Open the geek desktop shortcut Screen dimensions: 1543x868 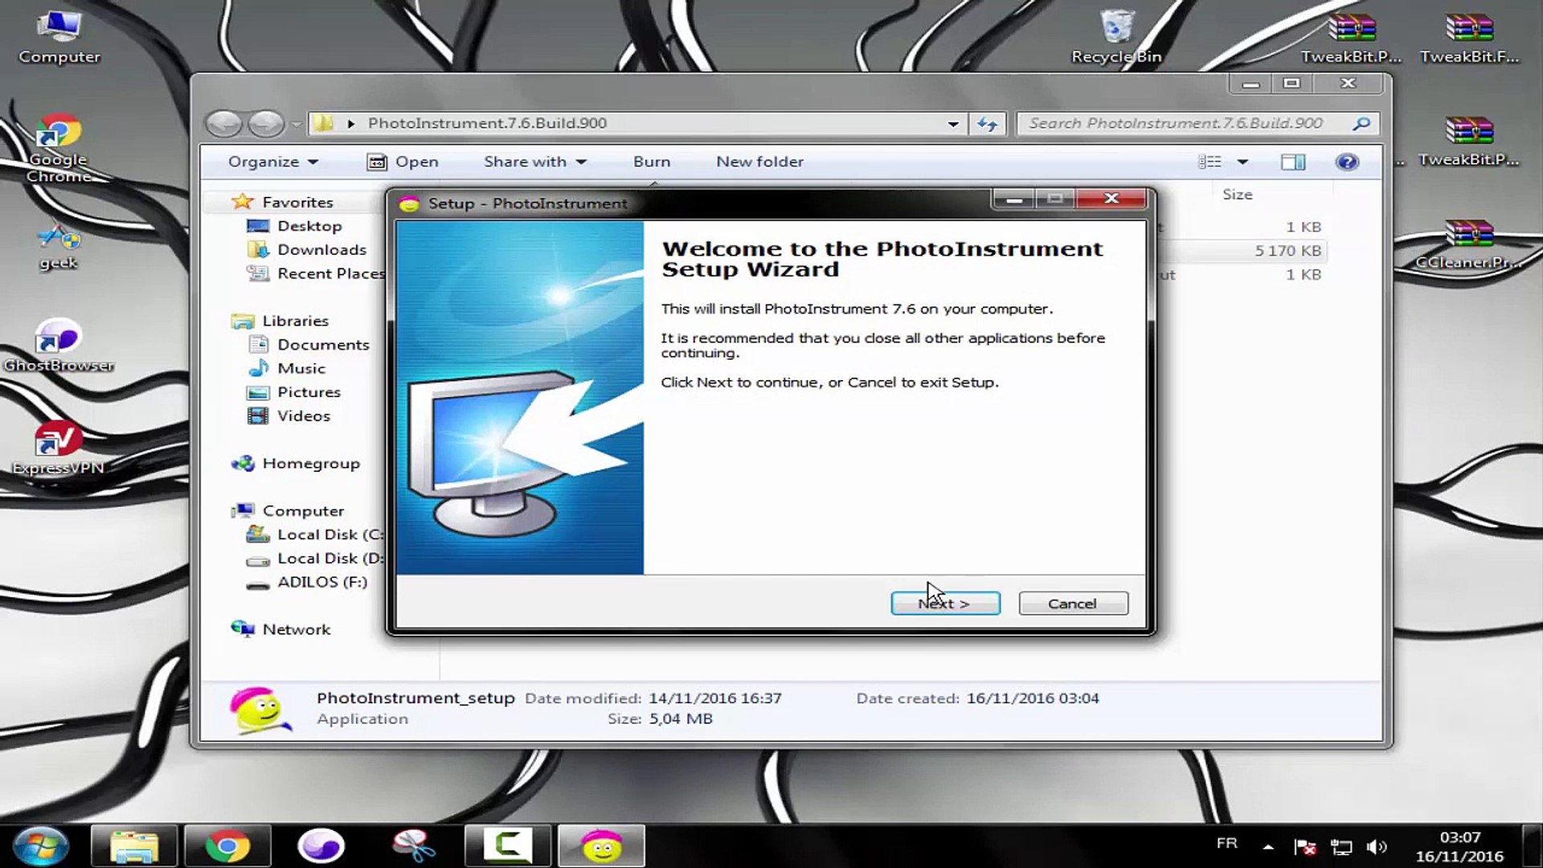pyautogui.click(x=59, y=247)
